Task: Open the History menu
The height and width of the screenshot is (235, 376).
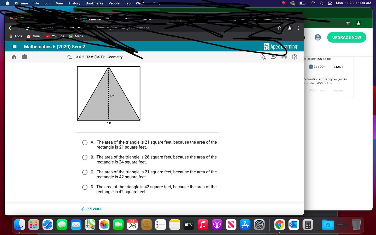Action: (74, 3)
